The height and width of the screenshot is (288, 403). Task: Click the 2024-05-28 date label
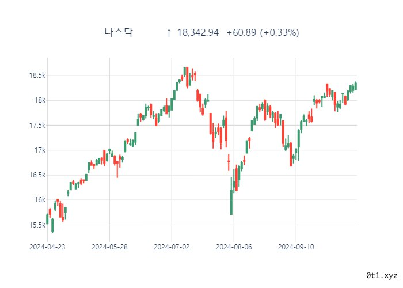pos(109,247)
